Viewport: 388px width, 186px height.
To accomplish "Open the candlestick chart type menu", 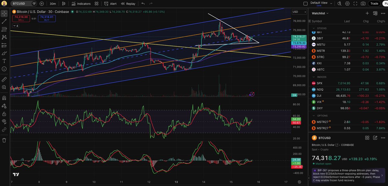I will tap(64, 4).
